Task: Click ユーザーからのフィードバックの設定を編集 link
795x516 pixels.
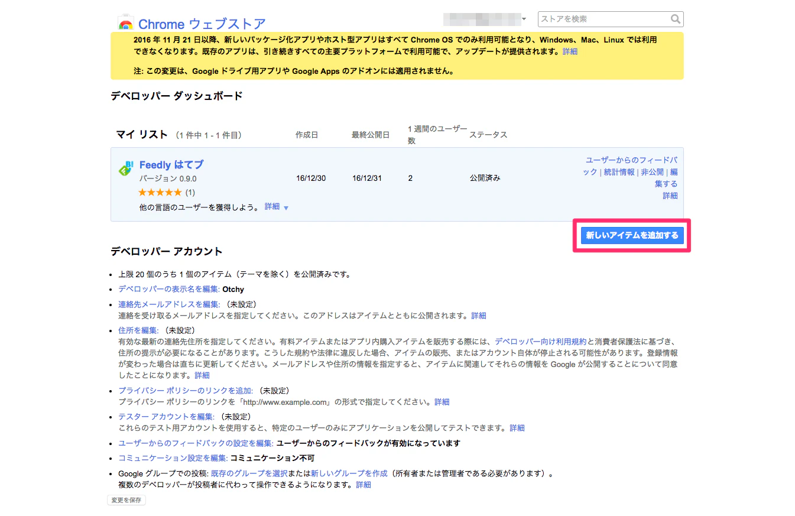Action: point(196,443)
